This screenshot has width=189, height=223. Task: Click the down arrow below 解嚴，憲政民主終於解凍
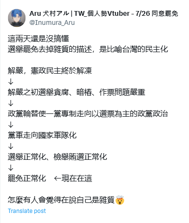coord(11,82)
